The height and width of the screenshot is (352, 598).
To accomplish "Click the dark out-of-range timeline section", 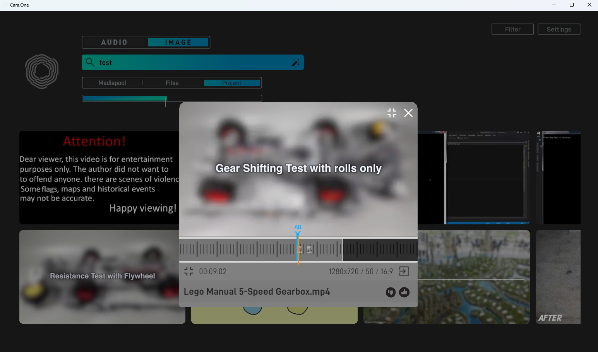I will click(380, 250).
